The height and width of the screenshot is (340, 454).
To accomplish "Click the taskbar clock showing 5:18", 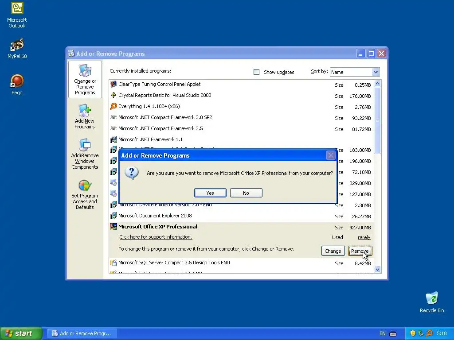I will coord(442,333).
